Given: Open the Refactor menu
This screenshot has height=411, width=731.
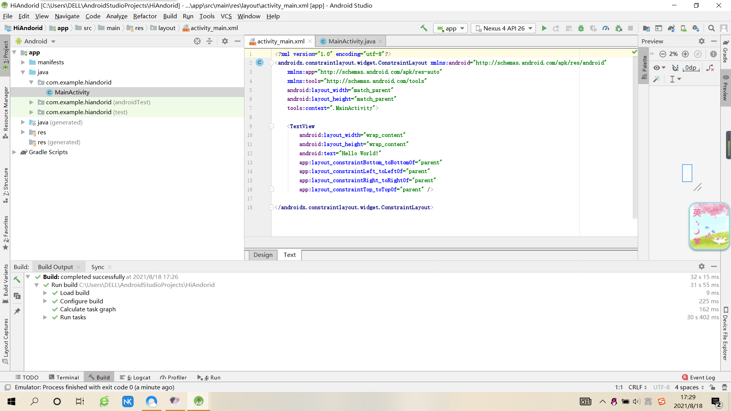Looking at the screenshot, I should click(x=145, y=16).
